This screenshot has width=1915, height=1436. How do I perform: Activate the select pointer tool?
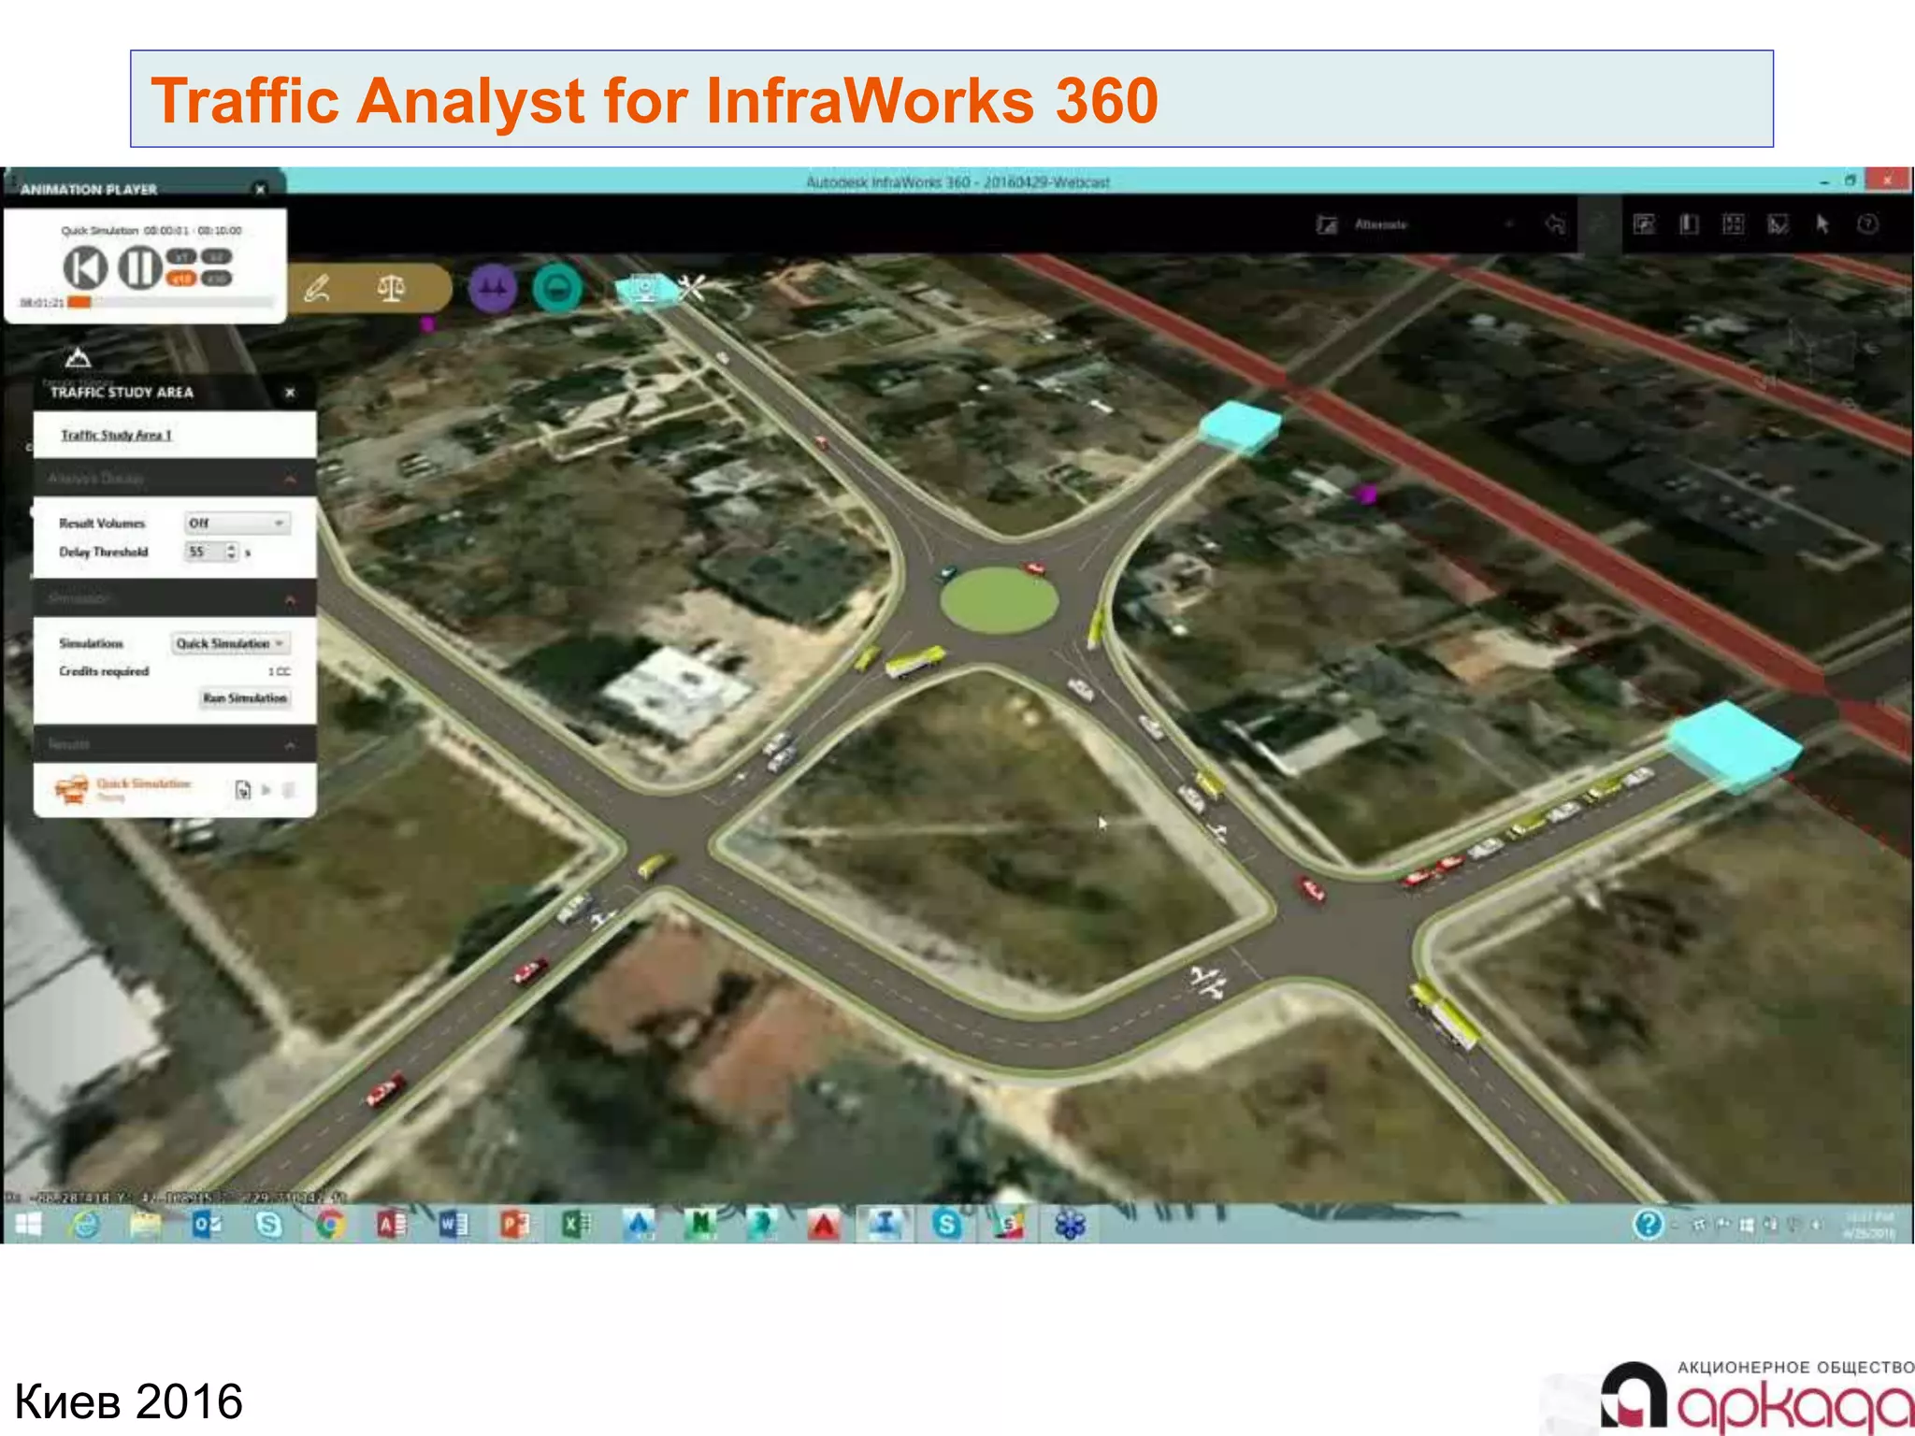1822,224
